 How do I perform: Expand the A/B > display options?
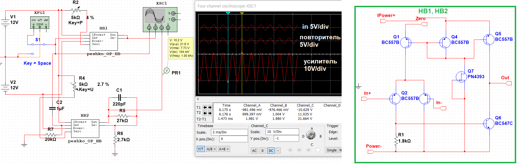[211, 149]
